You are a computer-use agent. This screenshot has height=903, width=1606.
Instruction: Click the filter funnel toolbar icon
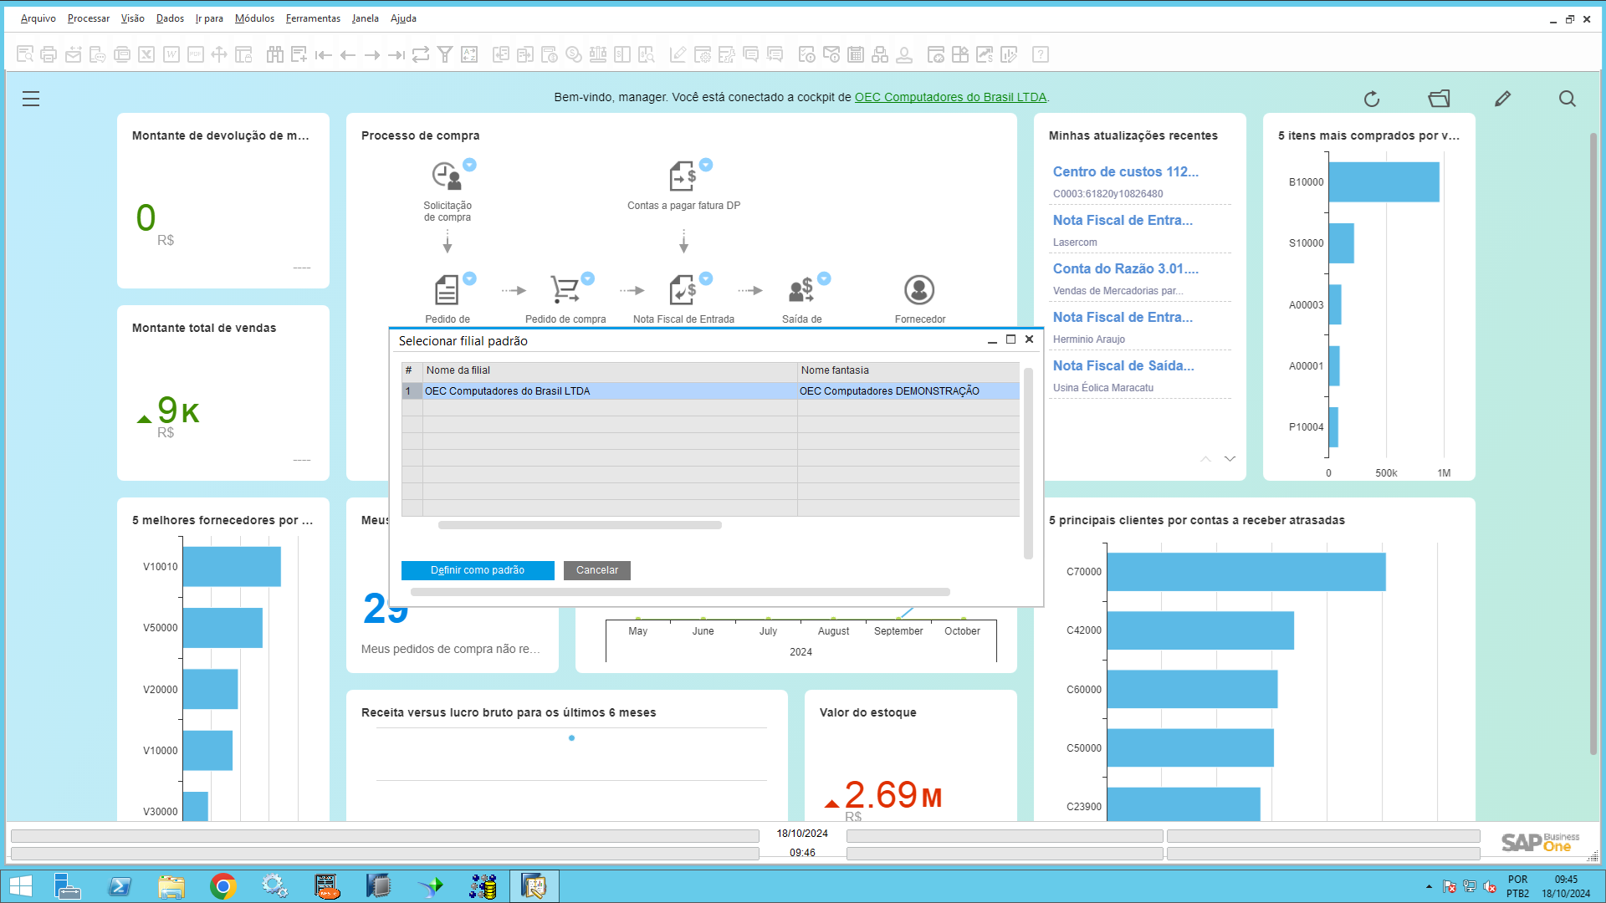click(445, 55)
